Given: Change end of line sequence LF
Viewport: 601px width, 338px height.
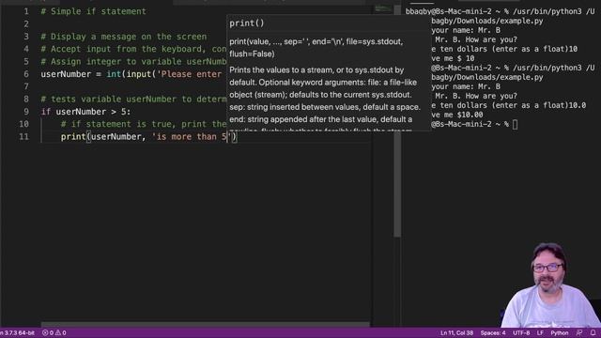Looking at the screenshot, I should coord(540,332).
